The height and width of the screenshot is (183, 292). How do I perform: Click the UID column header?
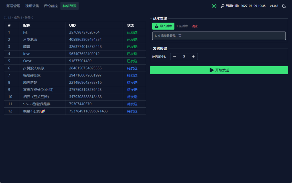[x=72, y=25]
